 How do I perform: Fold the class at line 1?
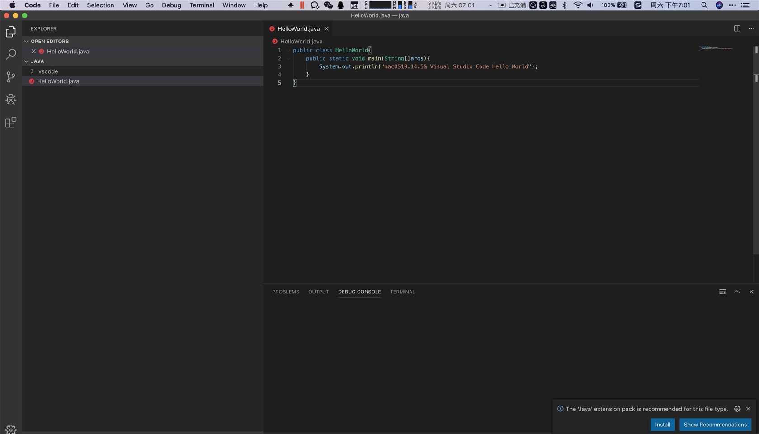coord(288,50)
